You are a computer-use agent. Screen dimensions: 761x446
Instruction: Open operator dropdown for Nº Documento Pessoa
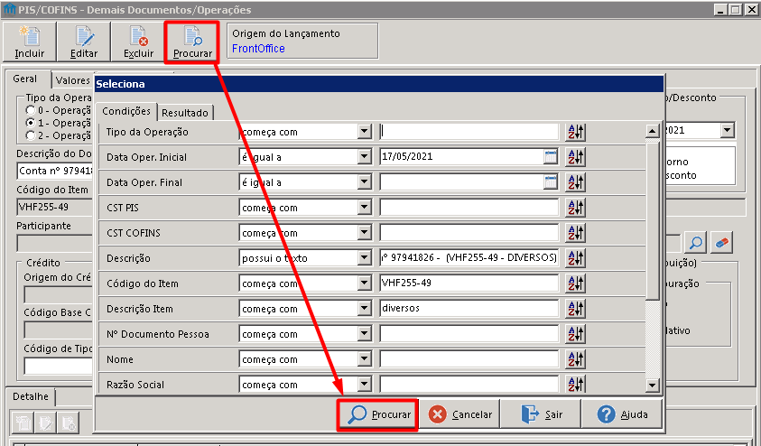[364, 333]
